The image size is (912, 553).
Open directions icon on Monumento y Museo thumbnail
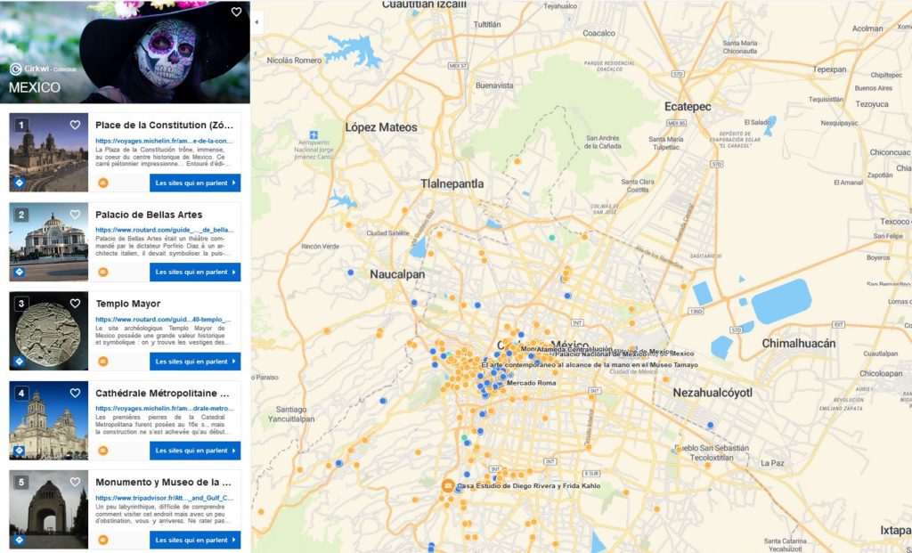pyautogui.click(x=20, y=541)
